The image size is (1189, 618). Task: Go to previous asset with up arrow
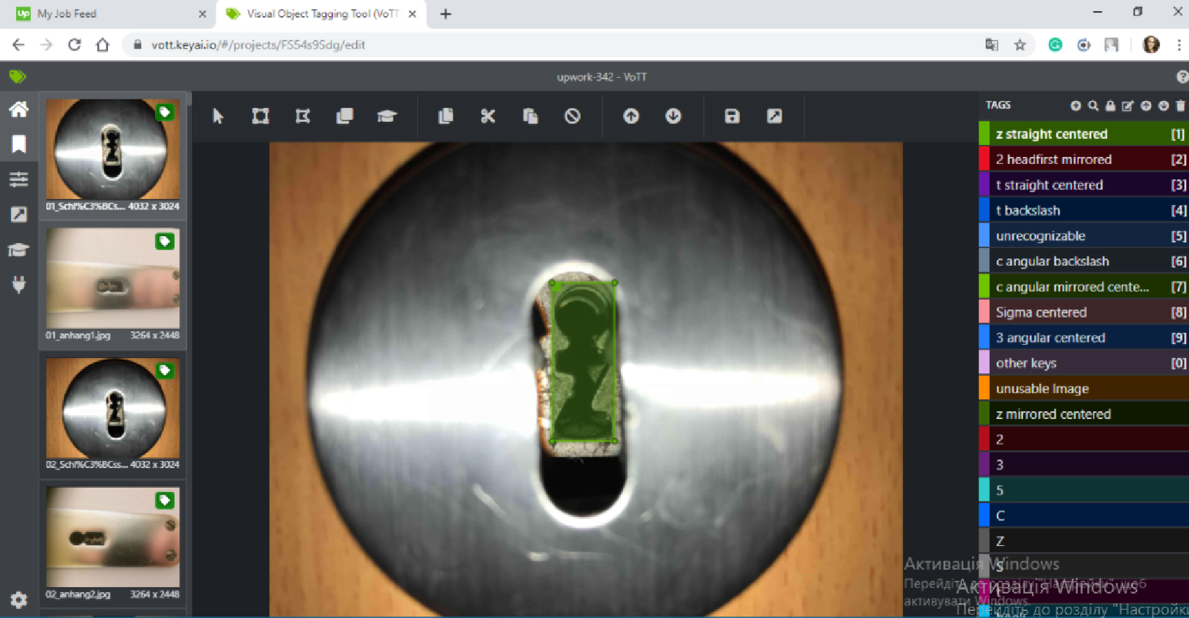tap(631, 116)
